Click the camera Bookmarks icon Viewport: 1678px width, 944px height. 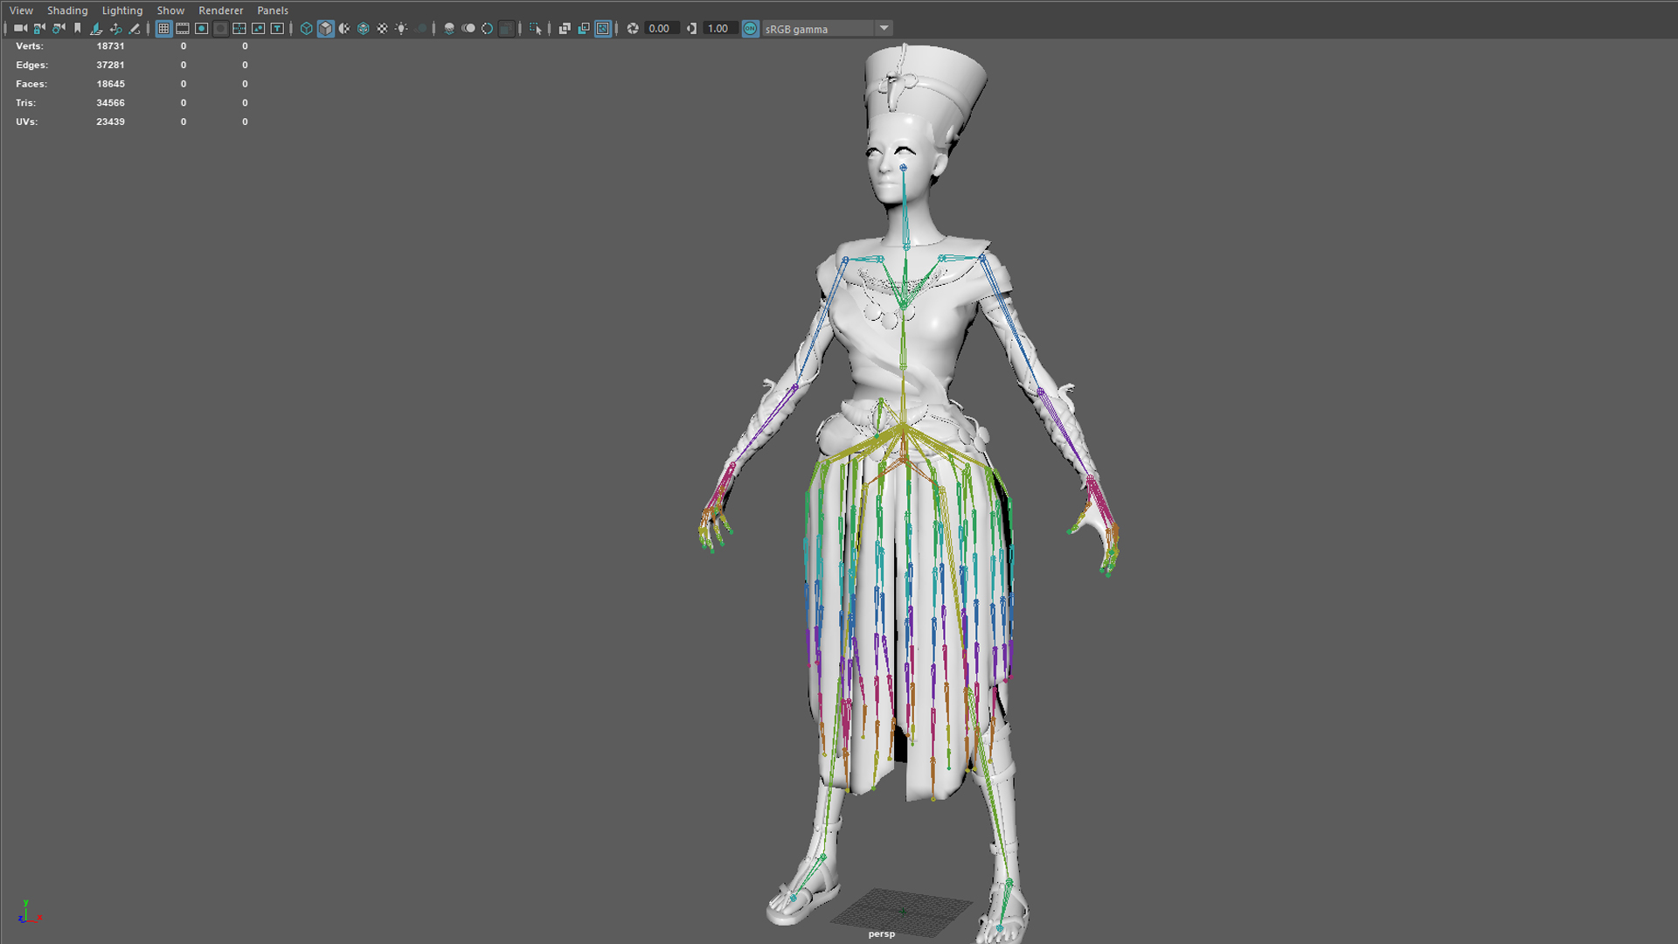(x=78, y=29)
